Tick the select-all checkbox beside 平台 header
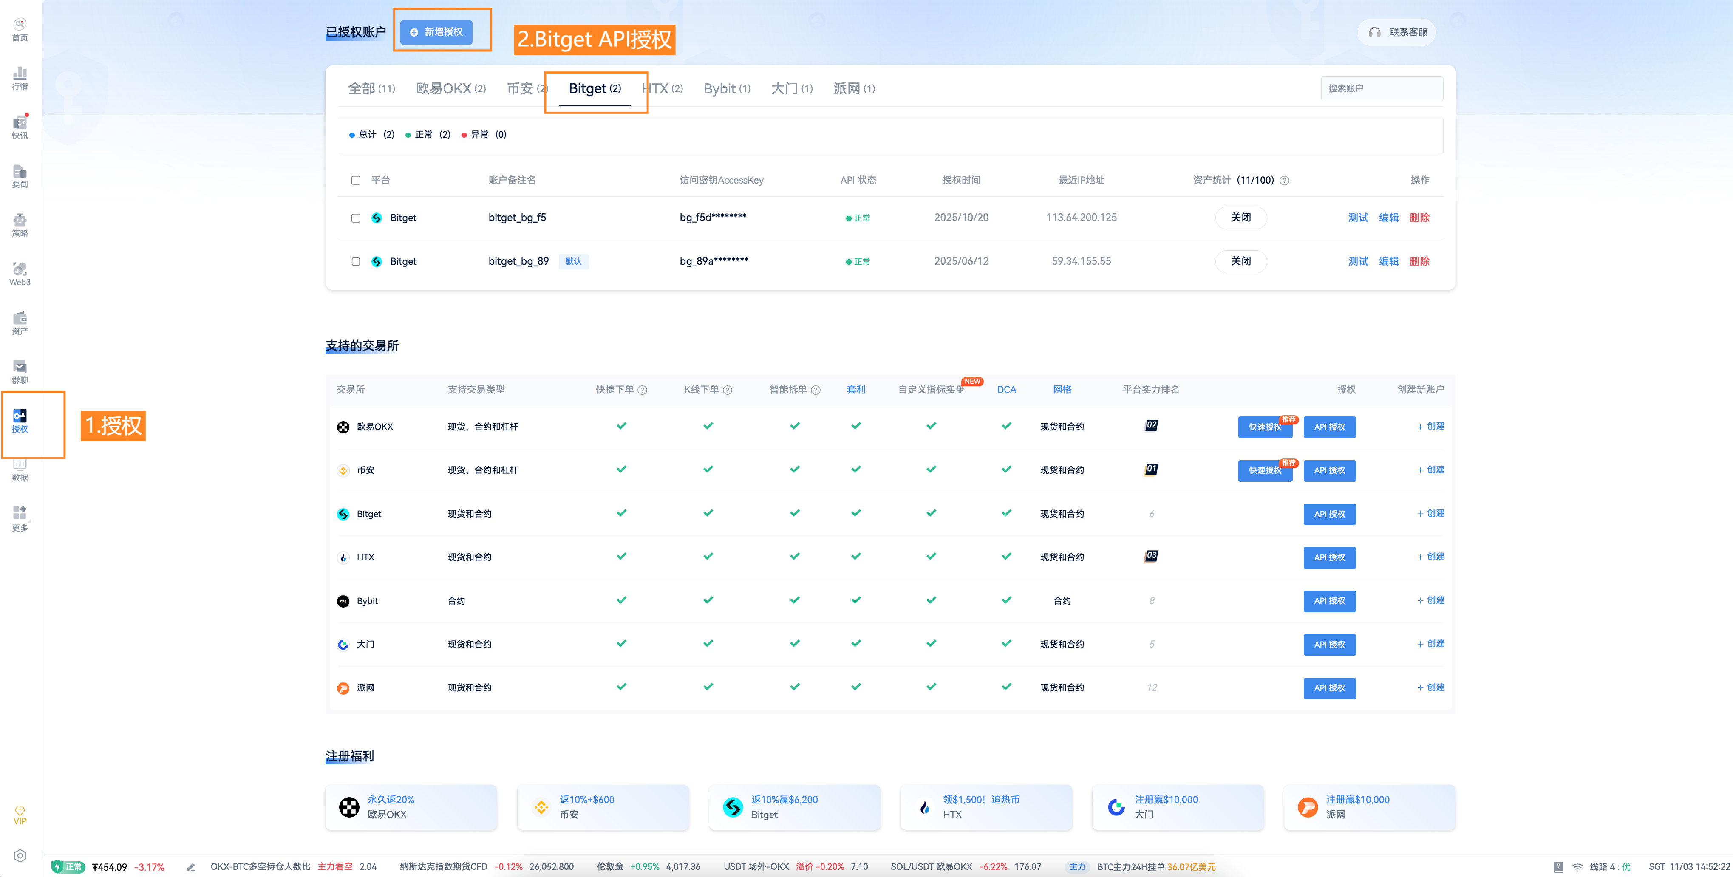The height and width of the screenshot is (877, 1733). (x=356, y=180)
